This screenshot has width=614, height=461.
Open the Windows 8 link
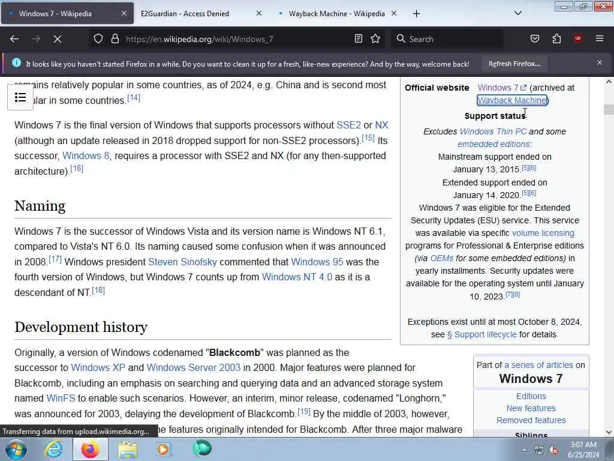(x=86, y=155)
